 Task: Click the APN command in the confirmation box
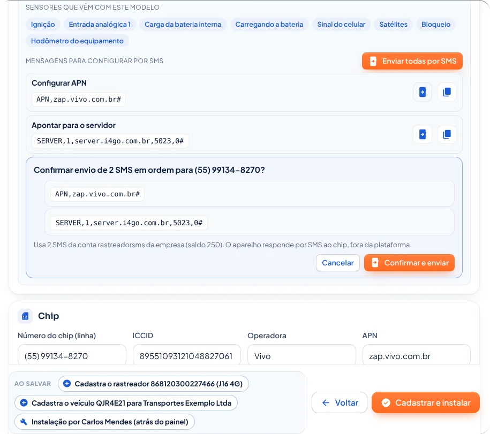pos(97,194)
